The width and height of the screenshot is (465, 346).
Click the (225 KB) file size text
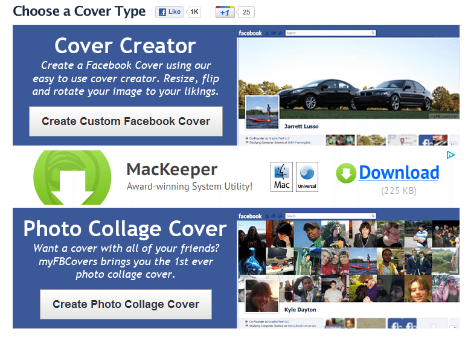[399, 191]
